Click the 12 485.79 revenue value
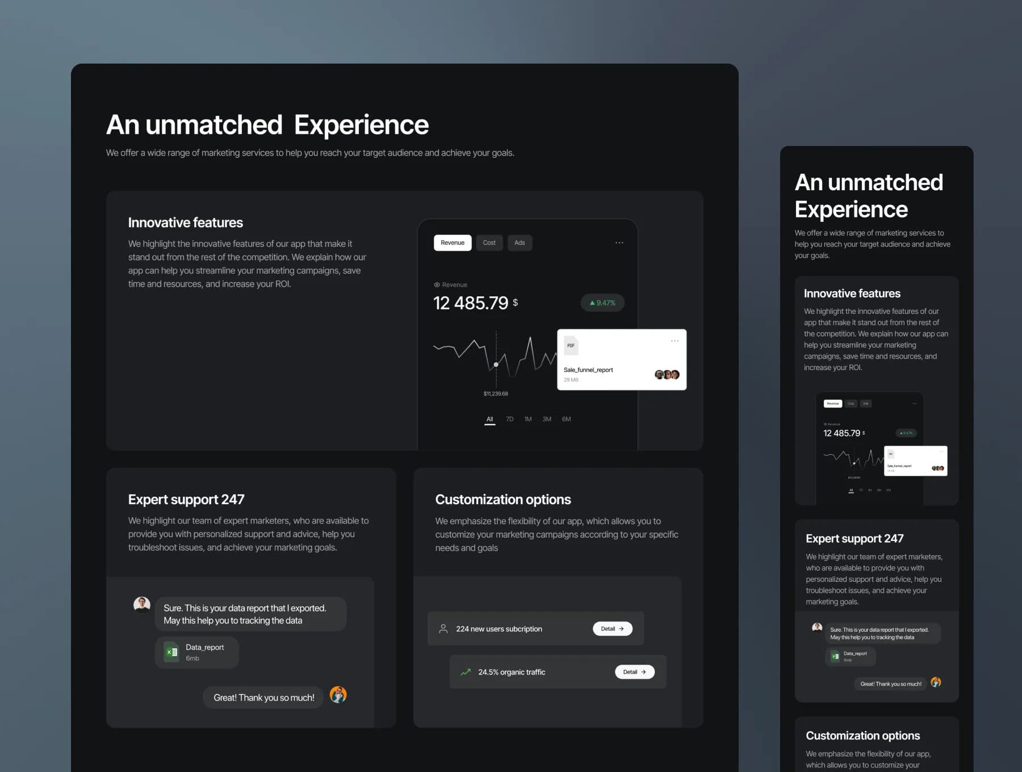Image resolution: width=1022 pixels, height=772 pixels. point(471,303)
